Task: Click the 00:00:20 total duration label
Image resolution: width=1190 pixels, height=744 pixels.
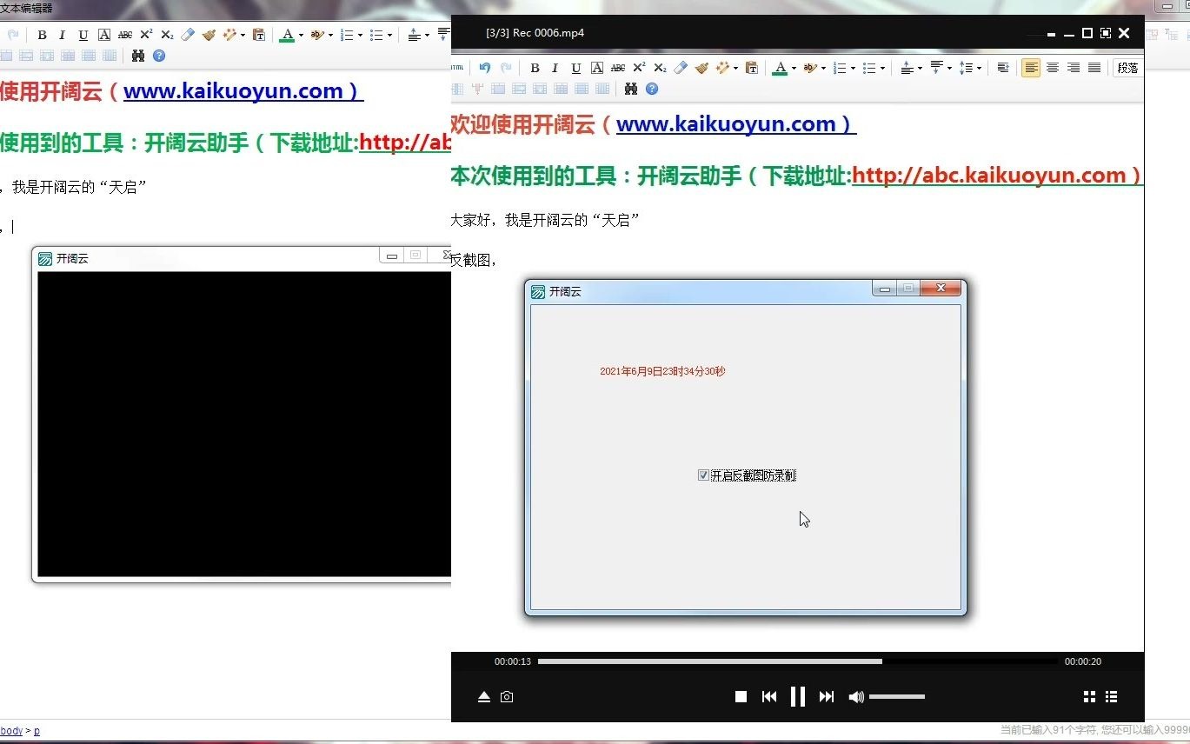Action: [x=1083, y=661]
